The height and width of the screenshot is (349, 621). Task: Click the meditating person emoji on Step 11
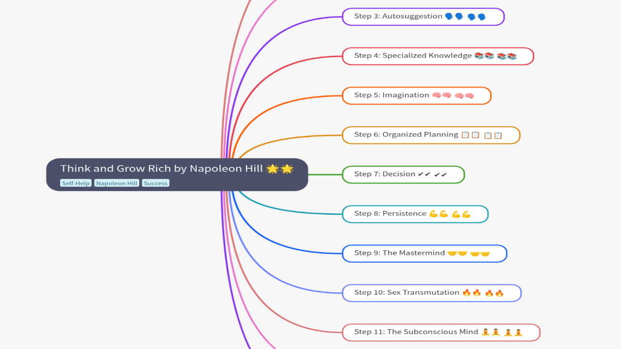[x=502, y=333]
